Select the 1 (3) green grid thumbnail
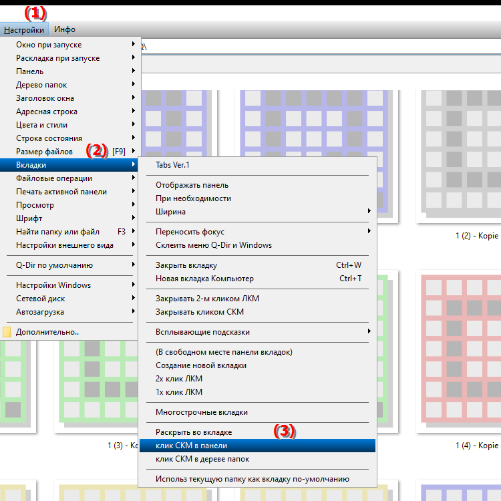Image resolution: width=501 pixels, height=501 pixels. pyautogui.click(x=96, y=387)
